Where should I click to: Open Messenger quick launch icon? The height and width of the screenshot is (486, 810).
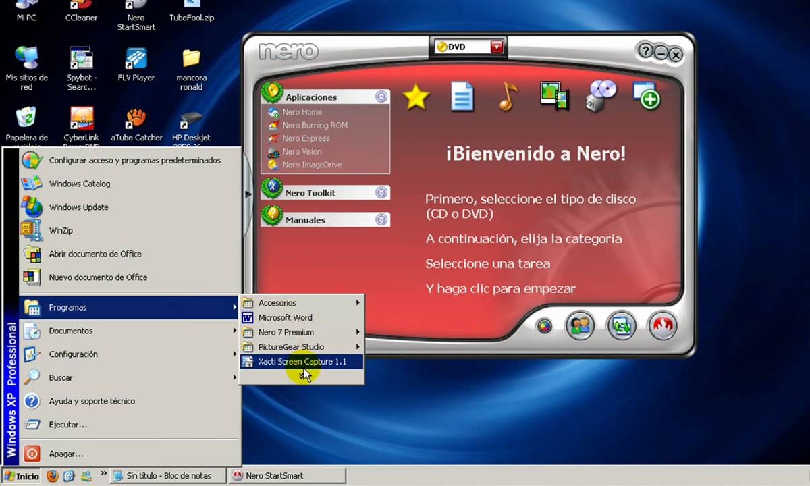(x=86, y=476)
